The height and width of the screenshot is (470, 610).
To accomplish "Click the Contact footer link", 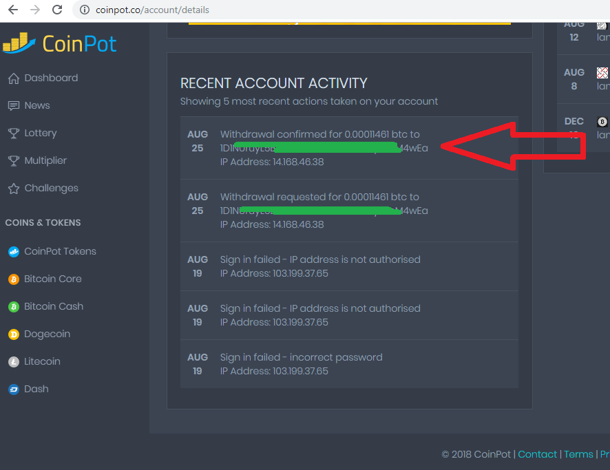I will 537,454.
